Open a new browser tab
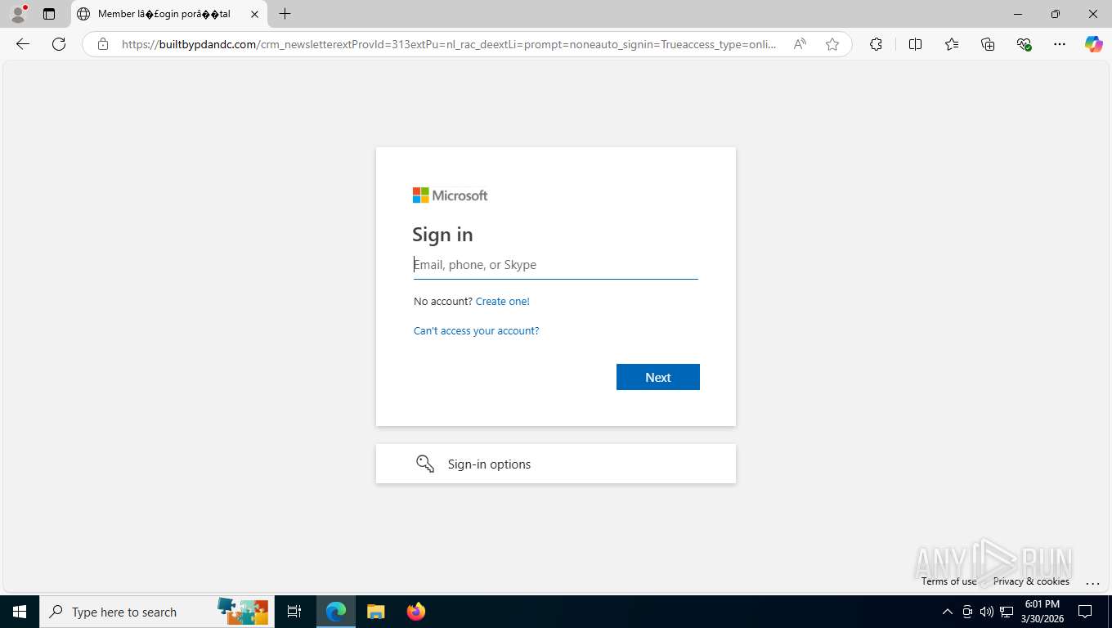 click(x=285, y=14)
